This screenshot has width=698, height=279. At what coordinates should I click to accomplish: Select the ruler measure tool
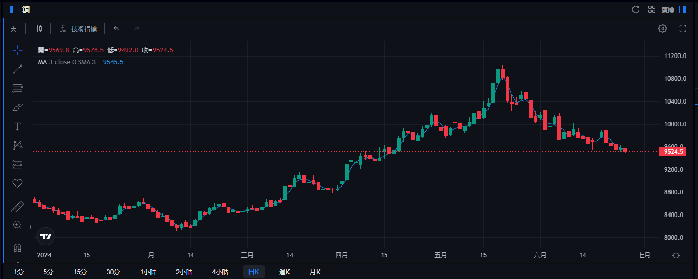pos(17,207)
